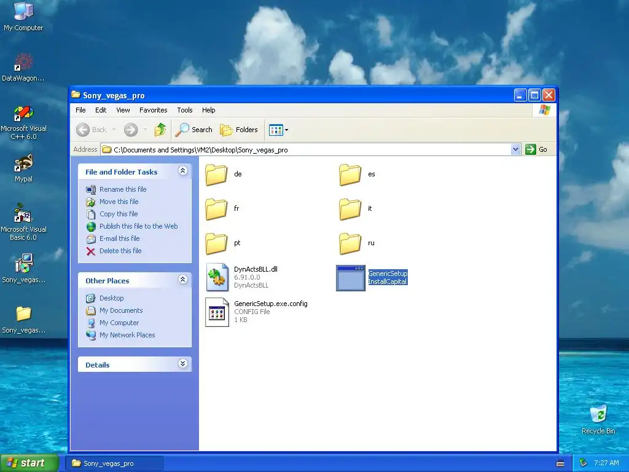Screen dimensions: 629x472
Task: Click the Start button
Action: [x=29, y=463]
